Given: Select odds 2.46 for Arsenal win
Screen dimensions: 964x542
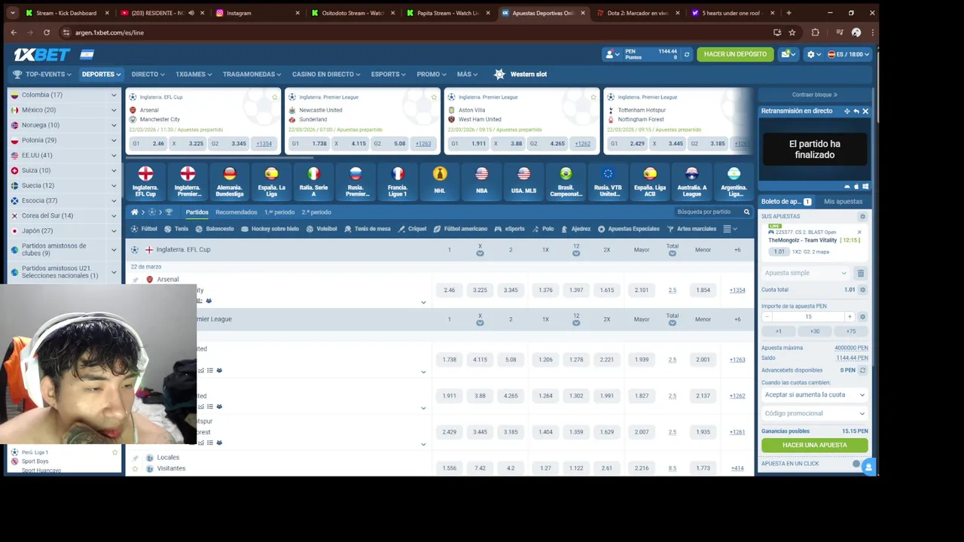Looking at the screenshot, I should 449,290.
